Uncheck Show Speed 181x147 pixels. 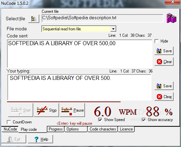tap(100, 120)
